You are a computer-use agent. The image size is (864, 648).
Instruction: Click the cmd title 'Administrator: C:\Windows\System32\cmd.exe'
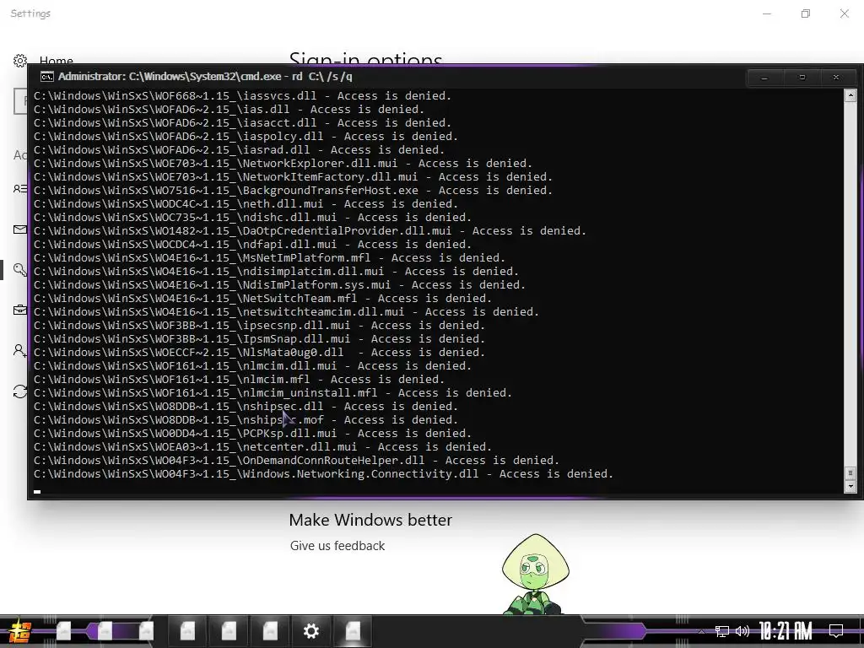point(170,77)
